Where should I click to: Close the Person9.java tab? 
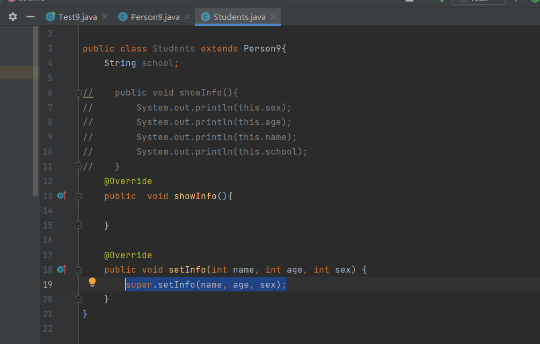[187, 17]
